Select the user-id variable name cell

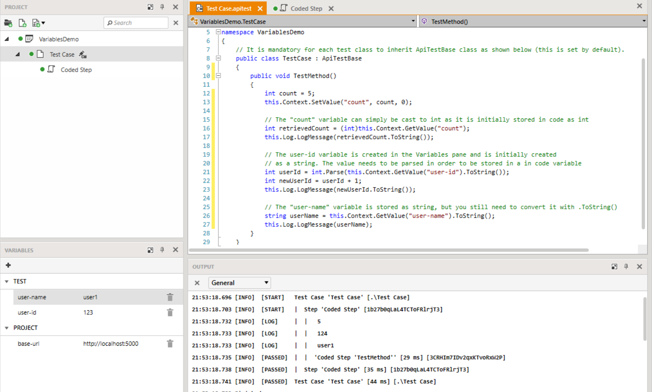pyautogui.click(x=27, y=312)
